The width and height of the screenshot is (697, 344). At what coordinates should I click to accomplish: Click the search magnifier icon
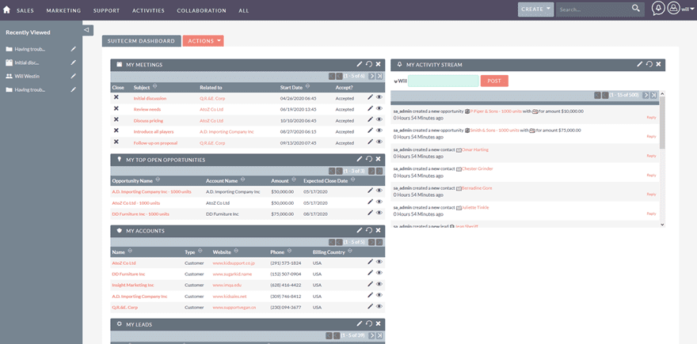(635, 9)
